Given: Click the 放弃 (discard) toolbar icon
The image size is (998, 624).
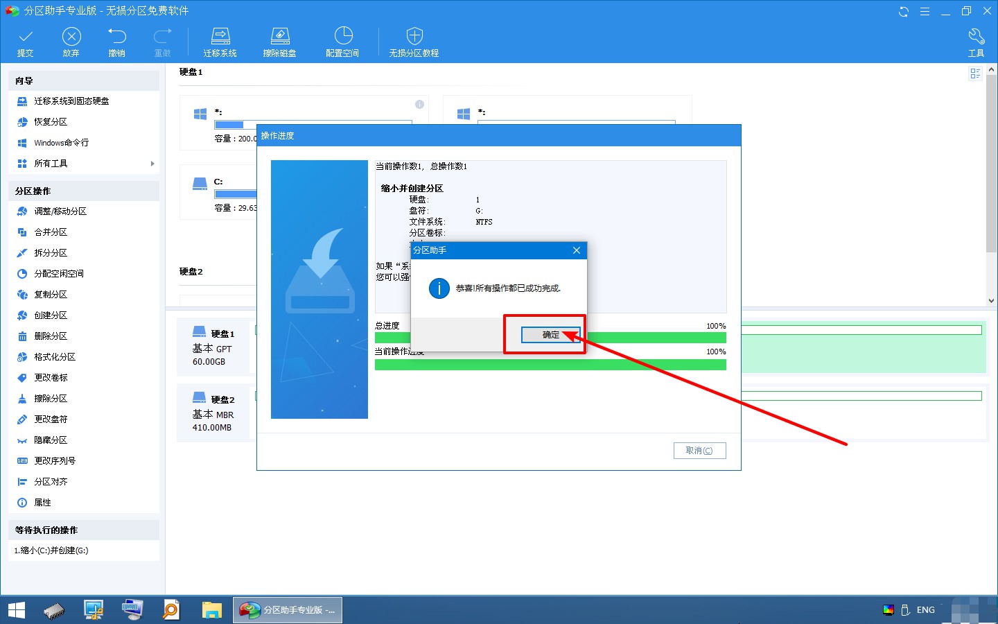Looking at the screenshot, I should click(71, 43).
